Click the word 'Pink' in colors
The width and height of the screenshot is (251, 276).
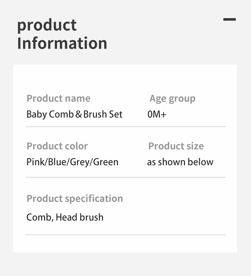coord(36,162)
